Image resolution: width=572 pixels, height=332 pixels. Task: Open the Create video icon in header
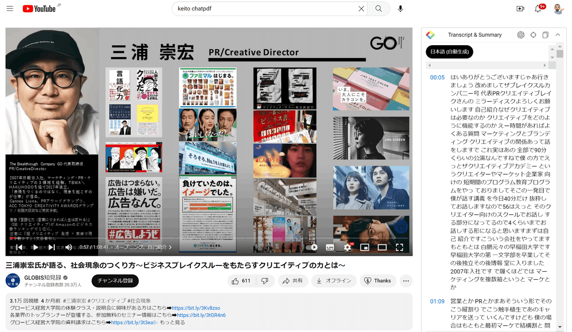tap(520, 9)
